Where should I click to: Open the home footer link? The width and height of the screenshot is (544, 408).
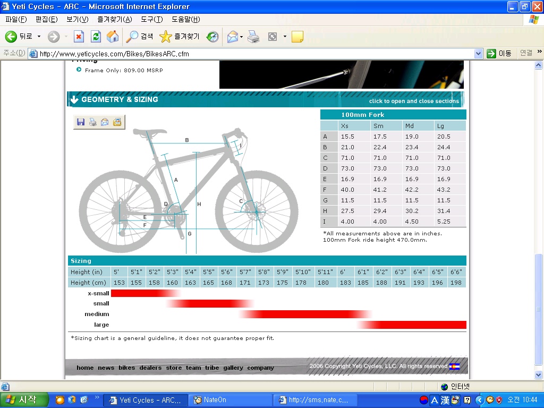[x=85, y=368]
